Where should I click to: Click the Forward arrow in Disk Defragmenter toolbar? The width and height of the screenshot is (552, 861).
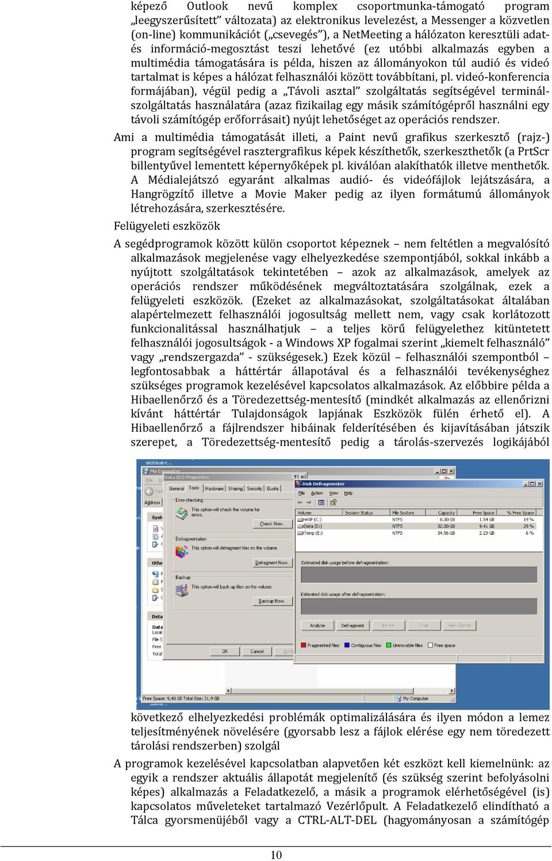pyautogui.click(x=309, y=502)
